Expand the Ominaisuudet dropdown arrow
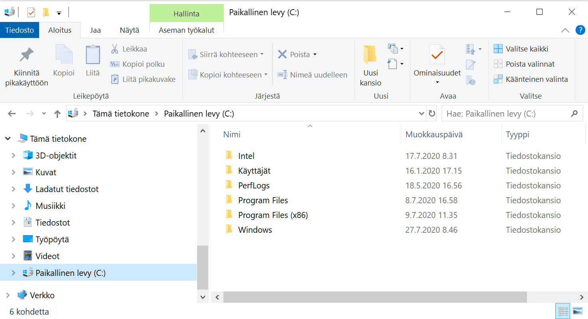 pyautogui.click(x=437, y=82)
